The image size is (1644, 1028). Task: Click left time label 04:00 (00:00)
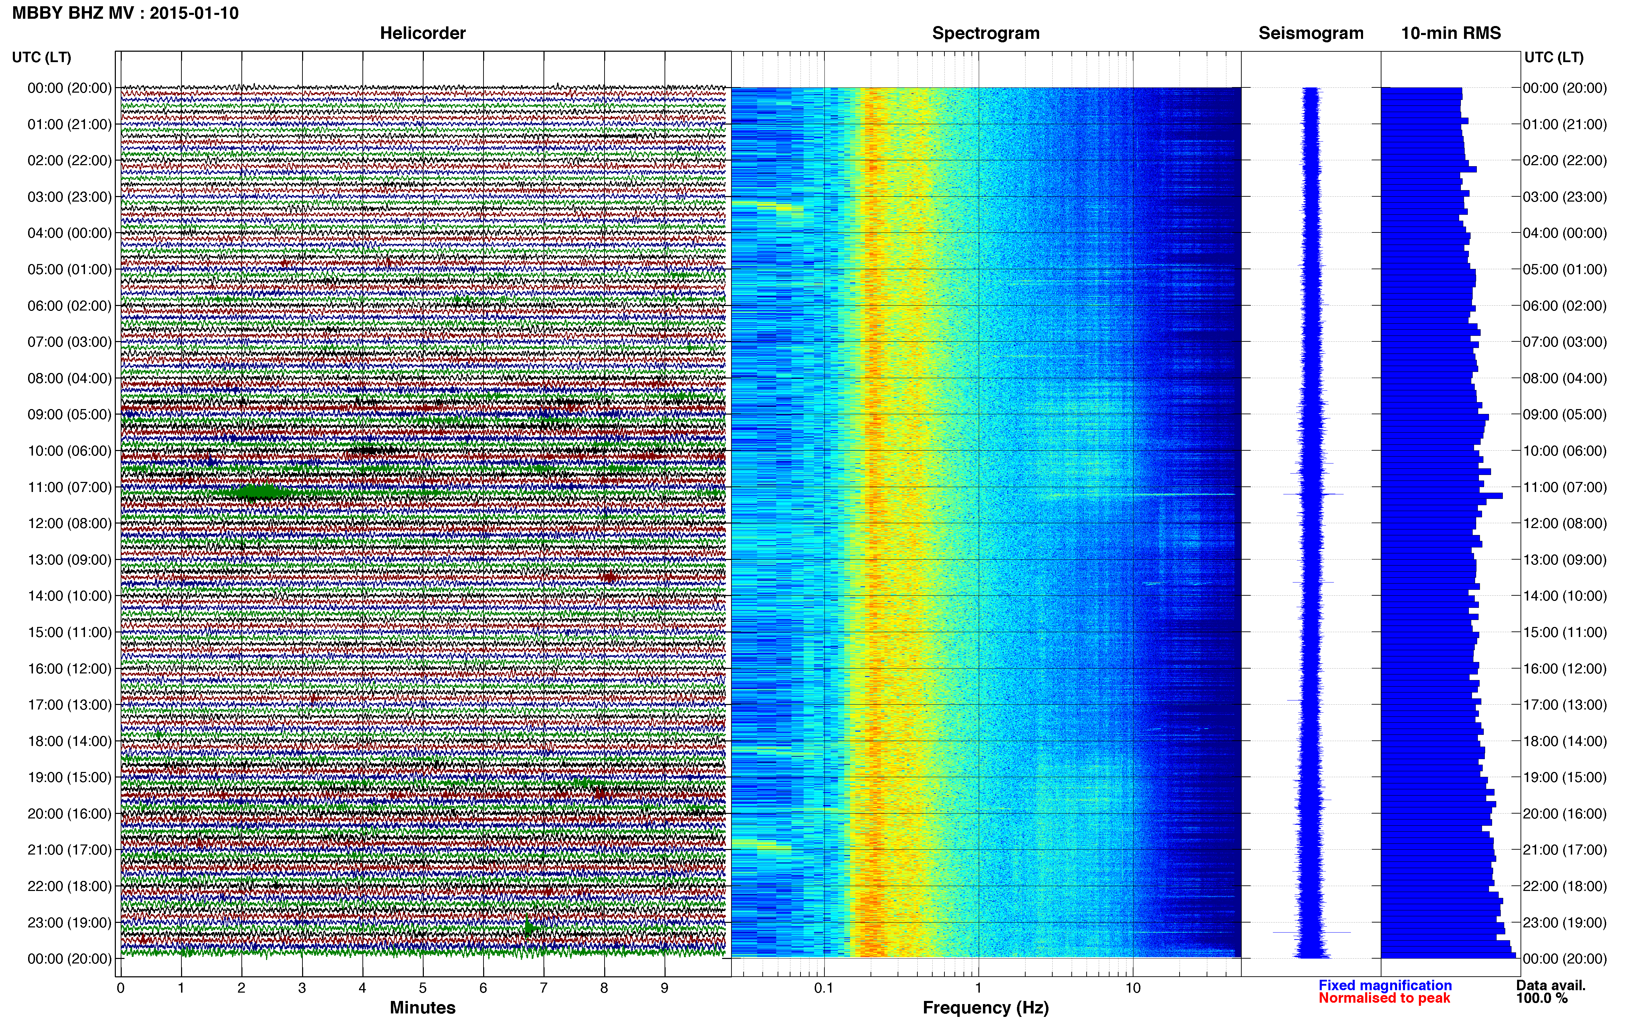69,233
